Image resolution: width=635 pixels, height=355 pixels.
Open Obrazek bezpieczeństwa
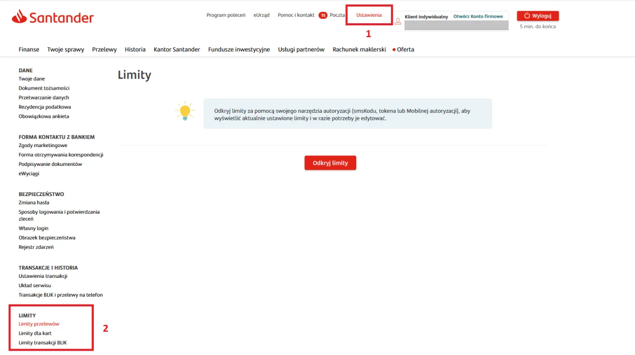[x=47, y=238]
